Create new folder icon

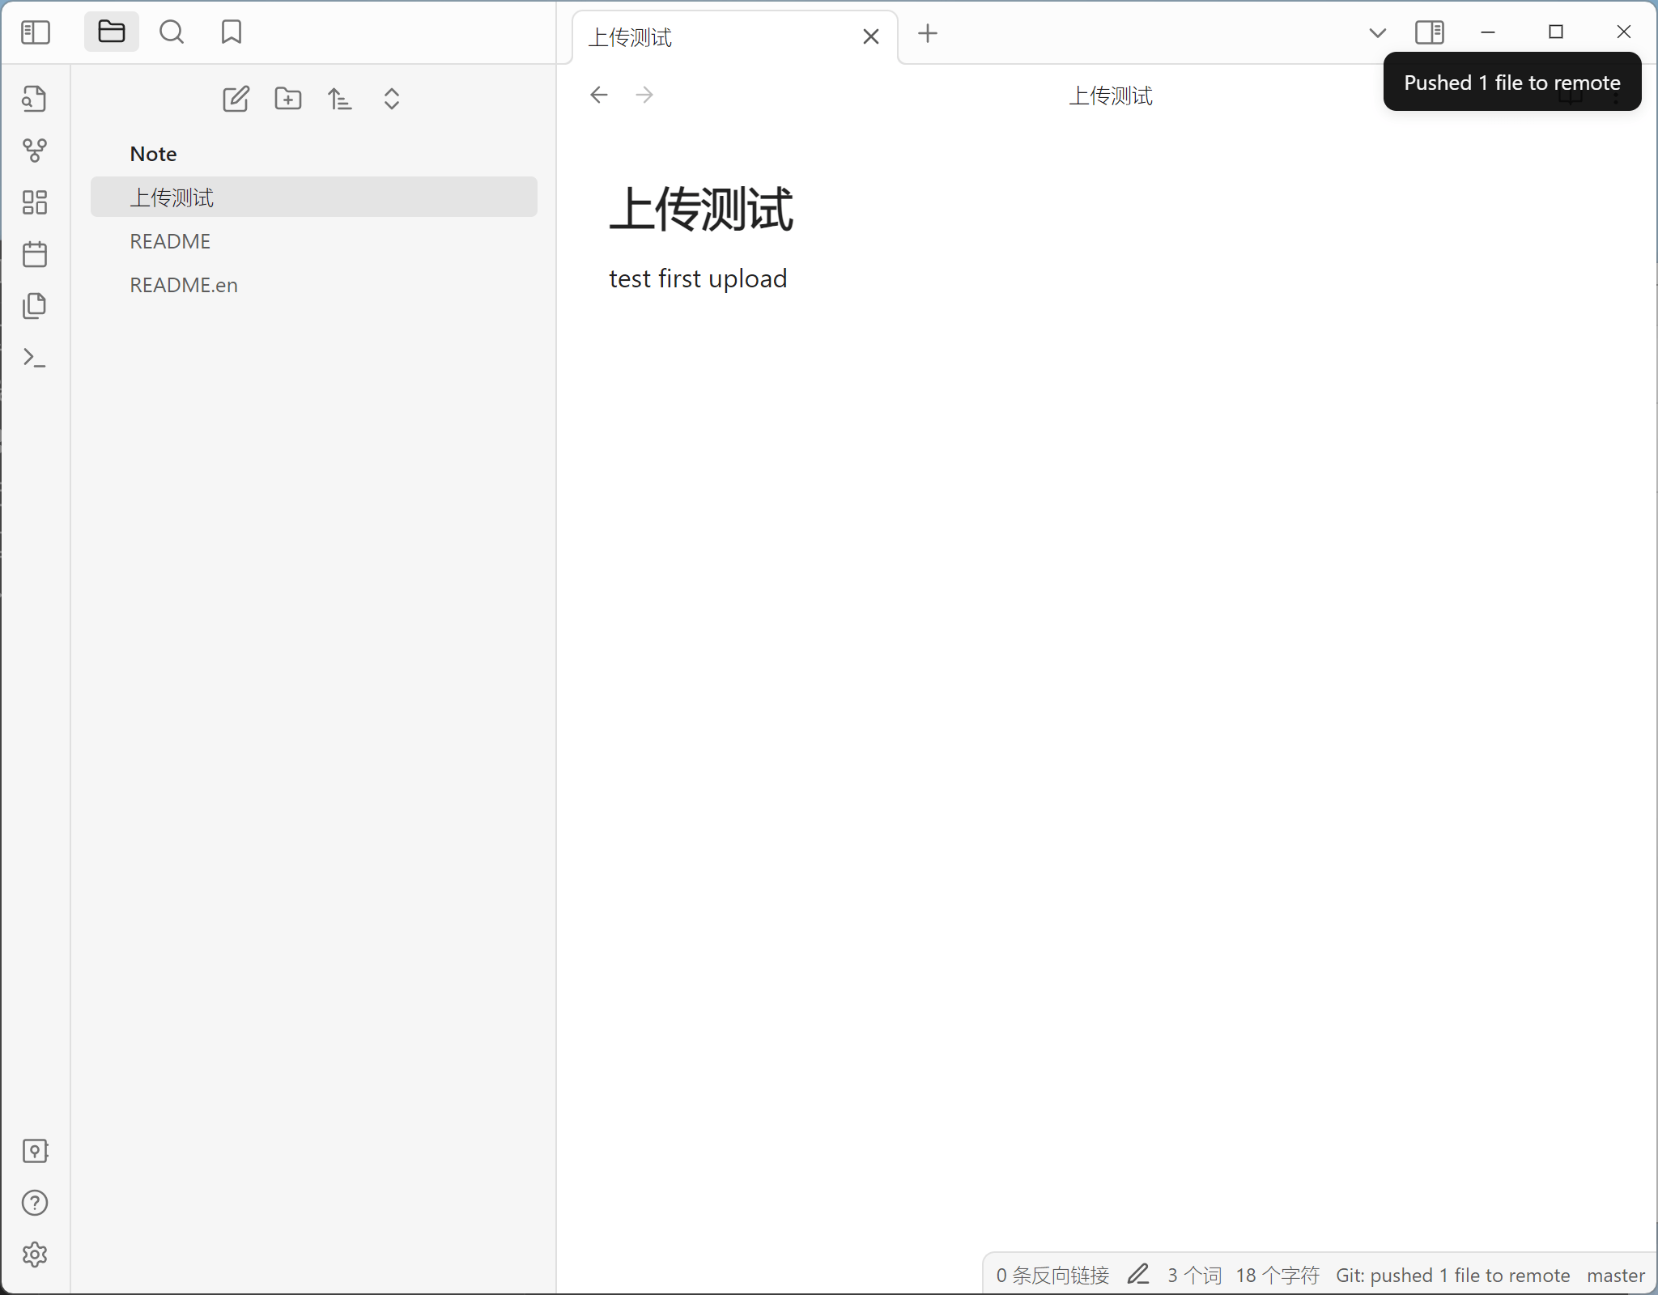[x=287, y=99]
